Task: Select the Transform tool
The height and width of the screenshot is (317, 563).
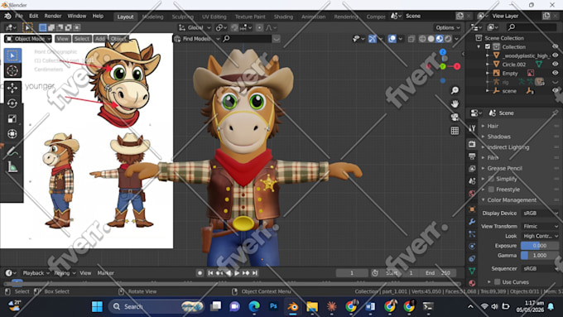Action: click(x=12, y=133)
